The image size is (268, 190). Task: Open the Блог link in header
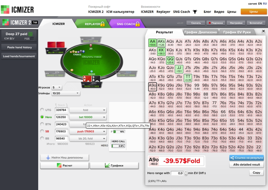(208, 12)
